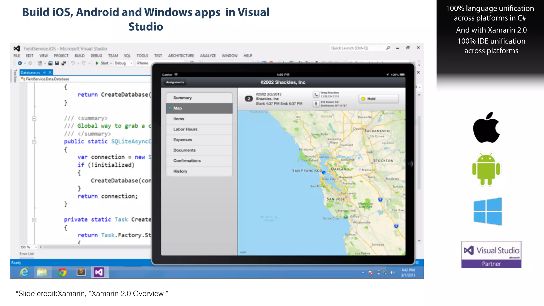Collapse the summary comment region
Screen dimensions: 544x306
point(34,118)
